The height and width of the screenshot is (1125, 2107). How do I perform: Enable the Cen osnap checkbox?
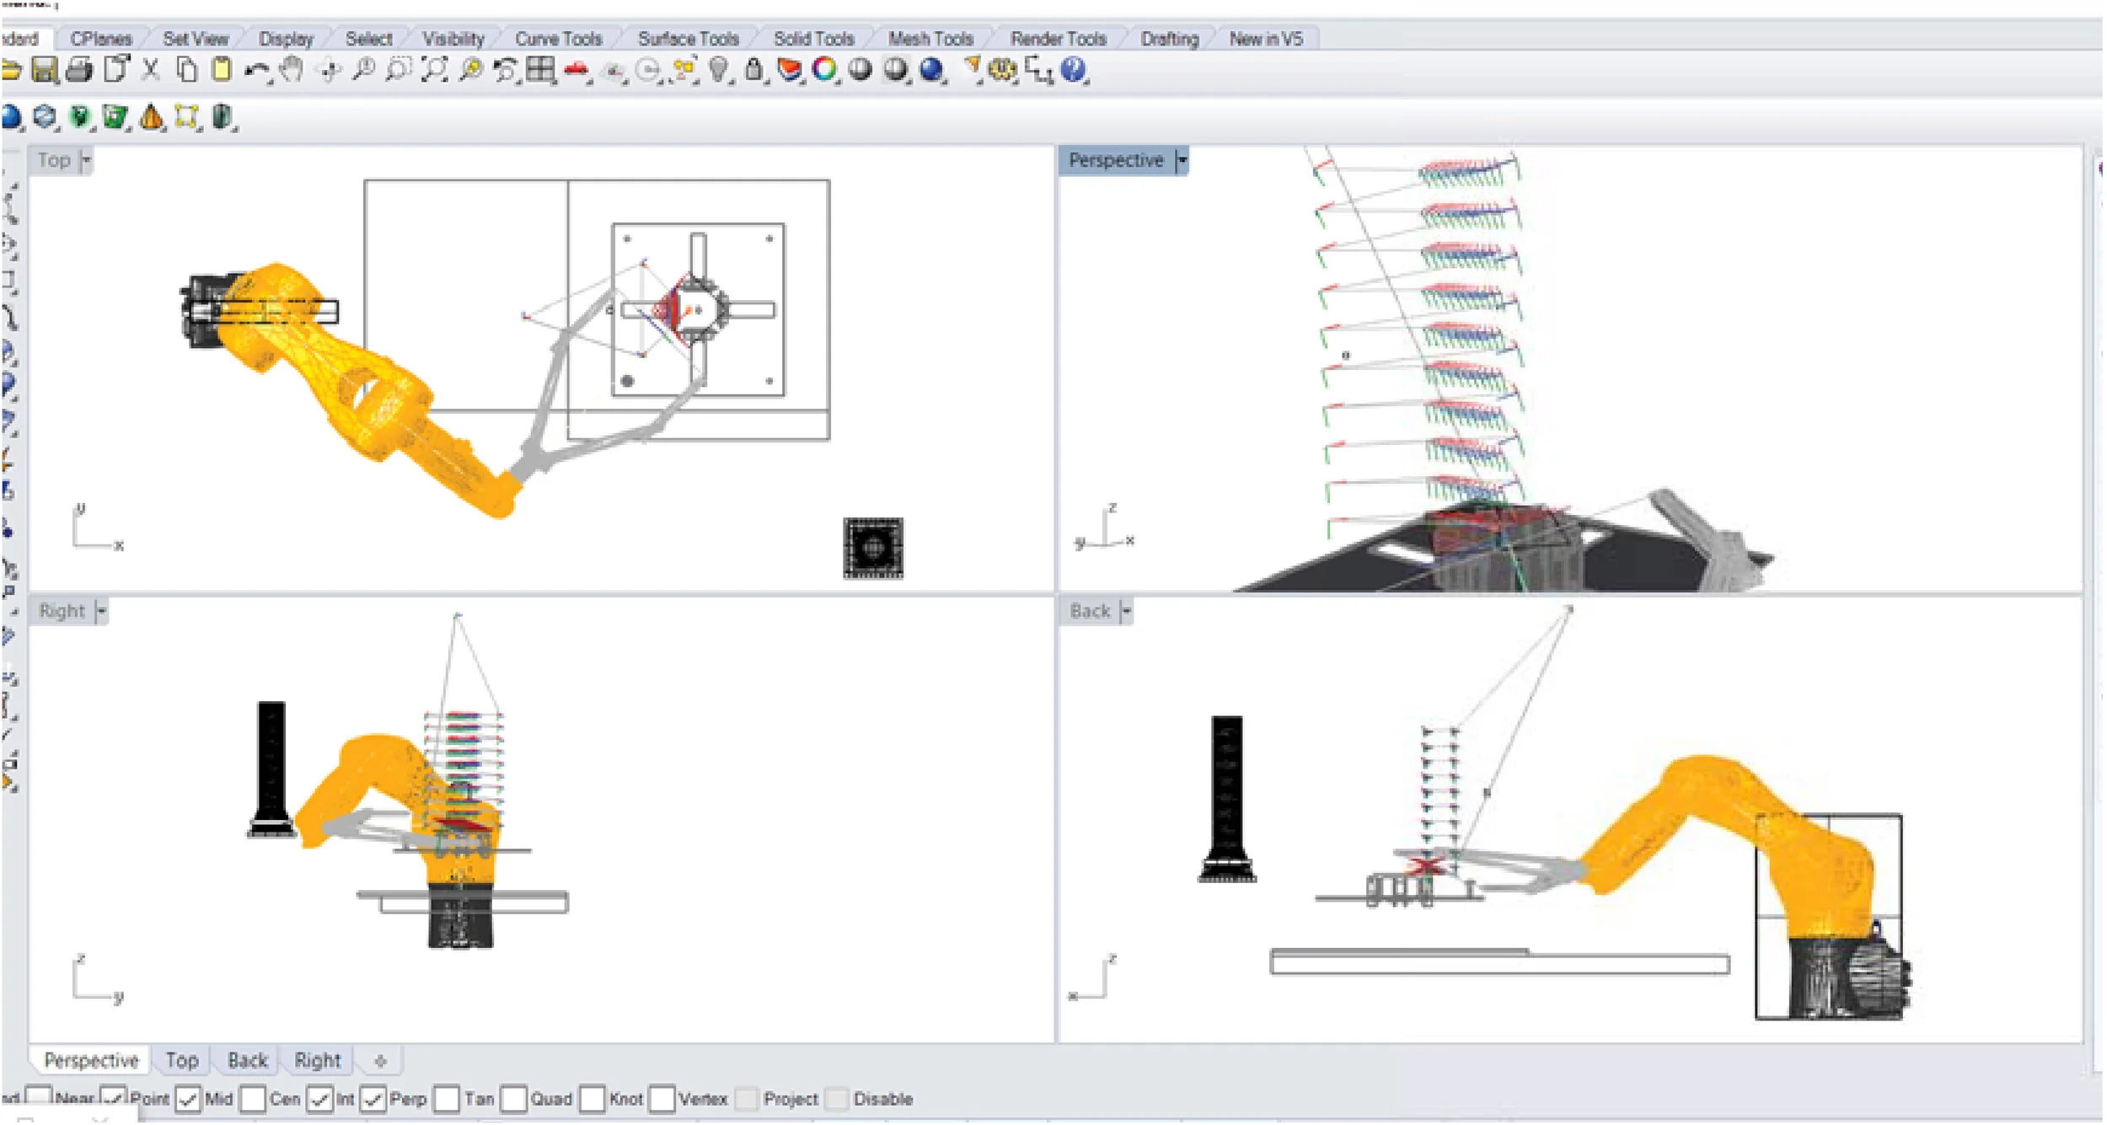click(253, 1100)
